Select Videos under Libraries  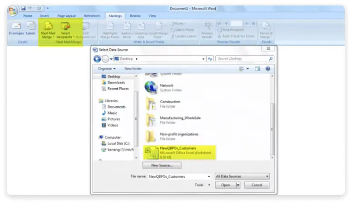click(x=110, y=125)
